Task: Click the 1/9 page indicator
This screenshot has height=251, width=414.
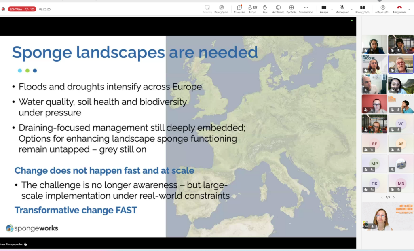Action: (x=388, y=197)
